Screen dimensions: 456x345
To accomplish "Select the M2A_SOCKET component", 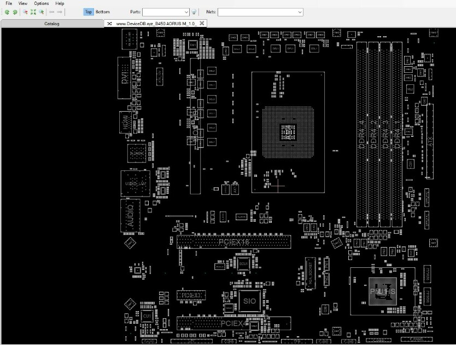I will pyautogui.click(x=311, y=273).
